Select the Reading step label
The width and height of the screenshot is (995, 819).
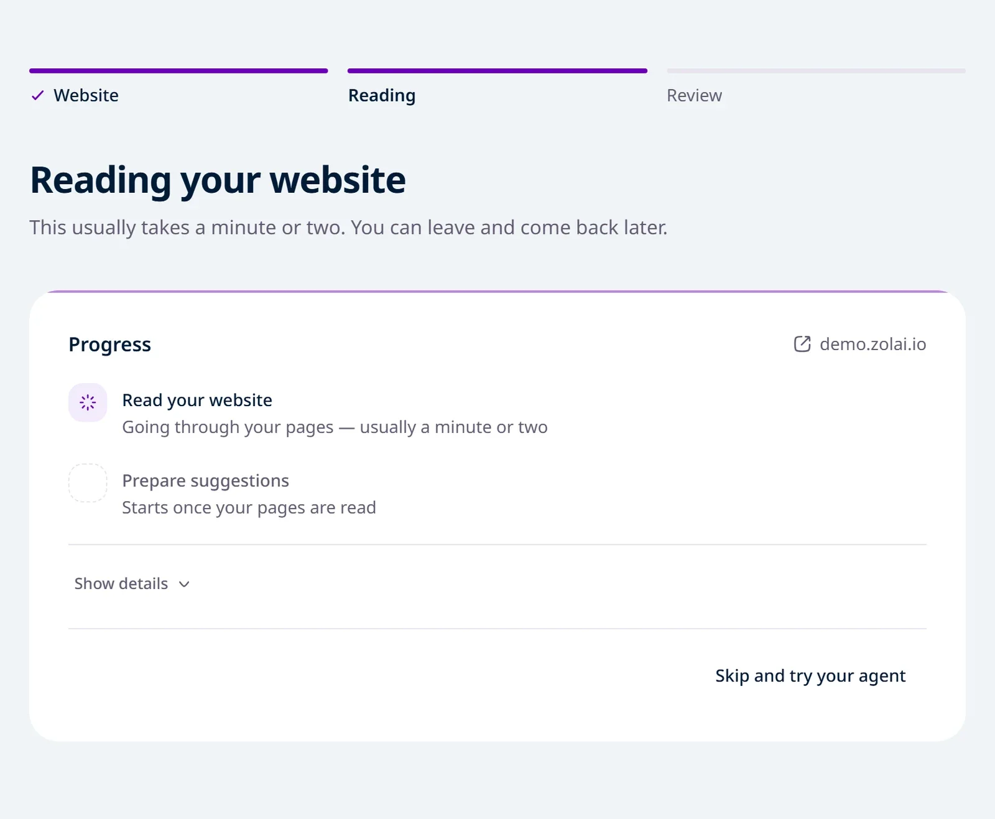tap(382, 96)
